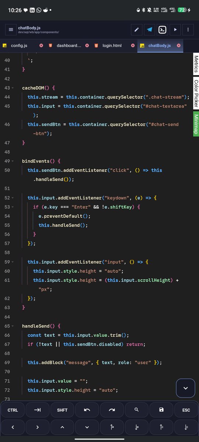Undo the last edit
Viewport: 199px width, 442px height.
[87, 410]
